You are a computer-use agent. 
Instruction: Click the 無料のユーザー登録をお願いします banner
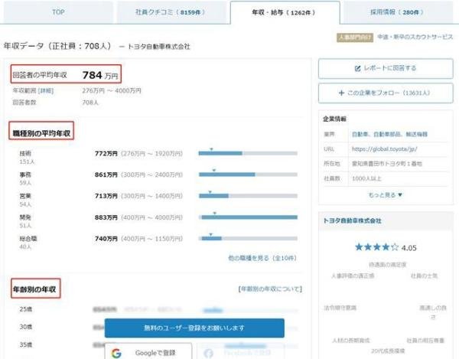coord(194,328)
